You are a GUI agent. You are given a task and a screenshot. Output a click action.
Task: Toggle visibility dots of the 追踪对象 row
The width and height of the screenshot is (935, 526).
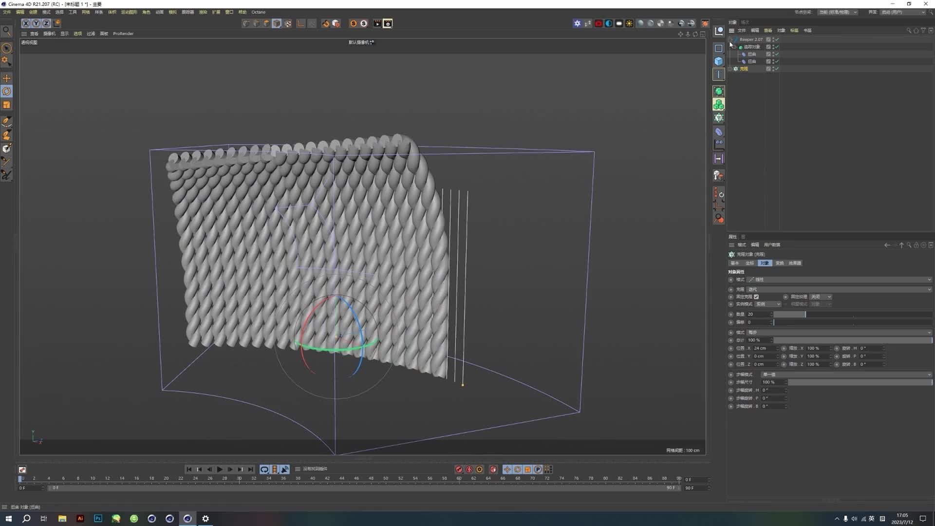[773, 47]
